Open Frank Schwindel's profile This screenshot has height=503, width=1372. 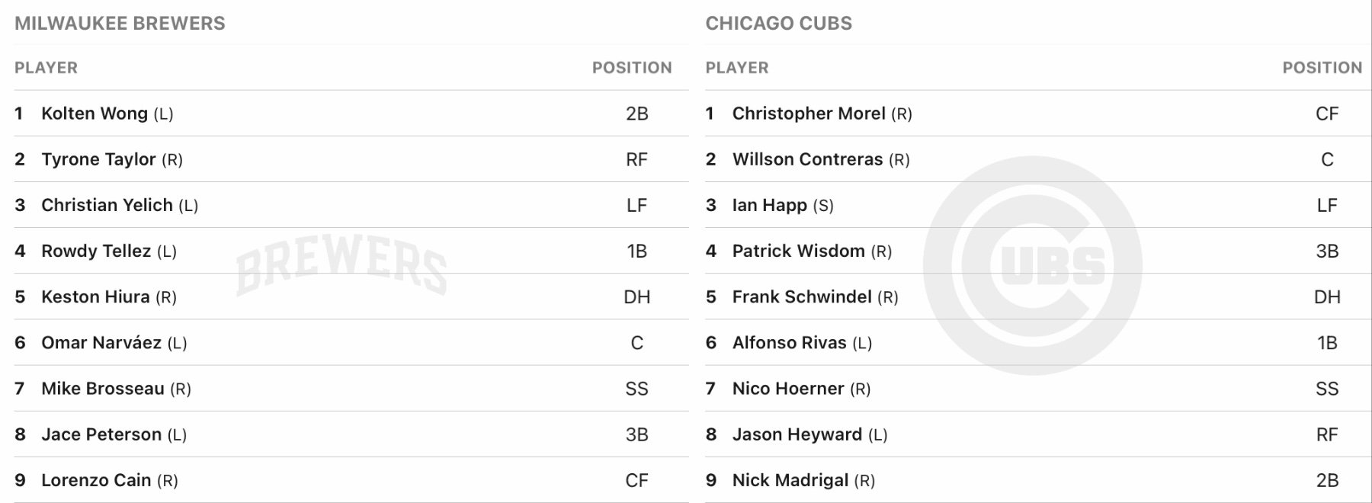click(x=802, y=296)
